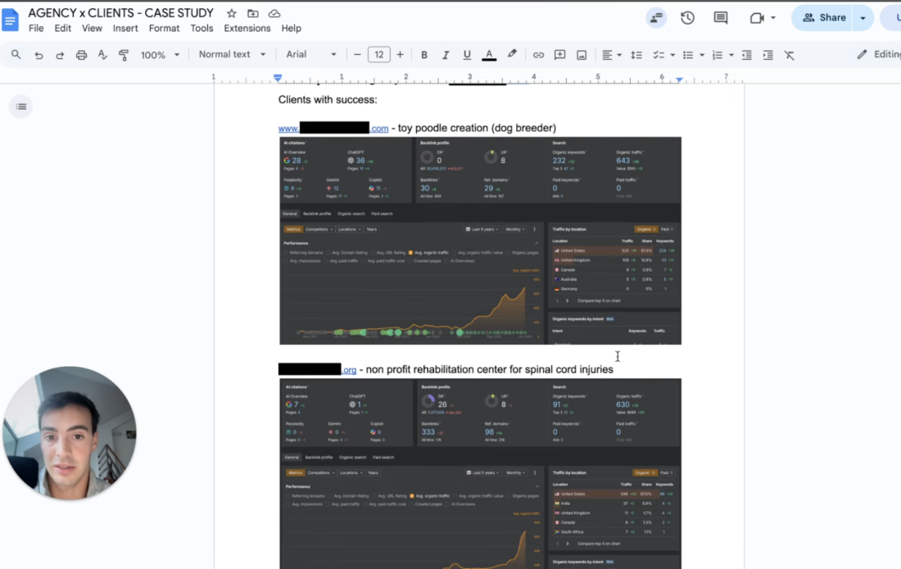Toggle italic formatting
901x569 pixels.
click(x=446, y=54)
